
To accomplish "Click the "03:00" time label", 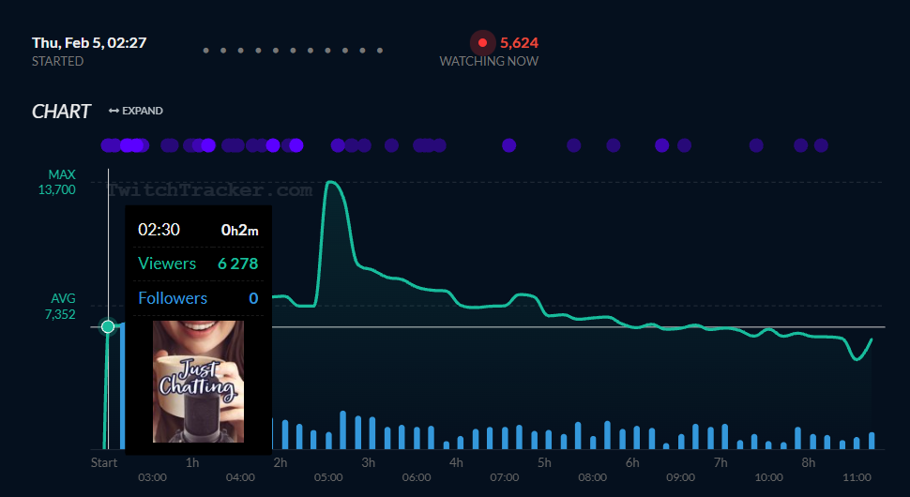I will 152,478.
